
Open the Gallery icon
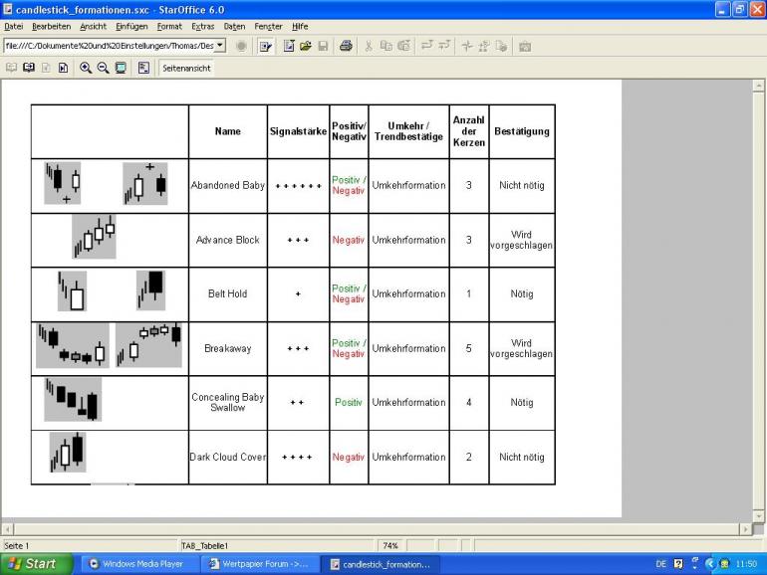(x=525, y=46)
